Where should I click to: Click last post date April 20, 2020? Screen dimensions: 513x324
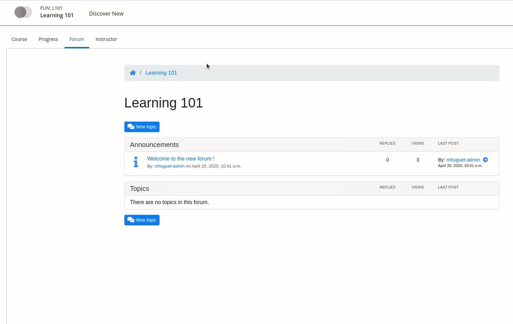[x=460, y=165]
